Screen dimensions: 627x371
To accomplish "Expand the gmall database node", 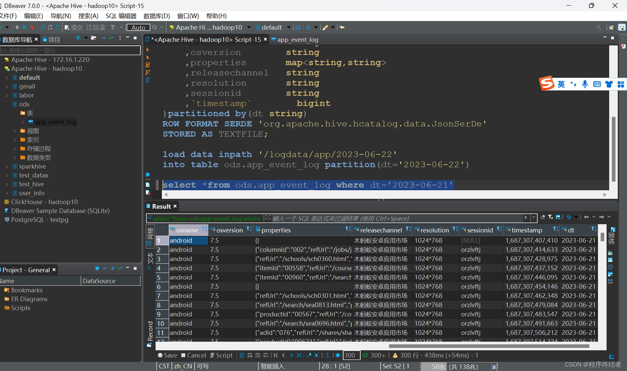I will click(7, 87).
